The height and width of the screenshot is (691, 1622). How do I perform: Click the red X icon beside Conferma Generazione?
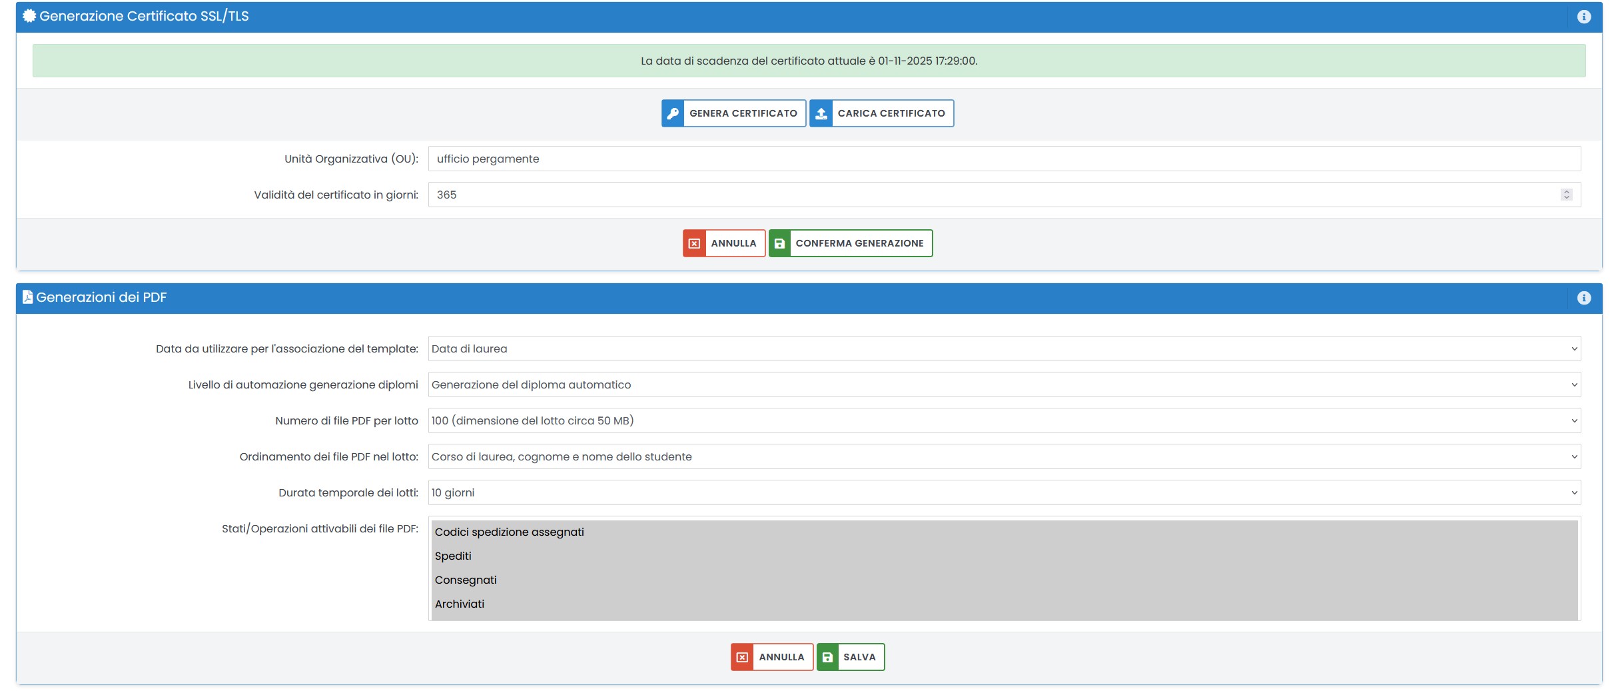point(694,243)
